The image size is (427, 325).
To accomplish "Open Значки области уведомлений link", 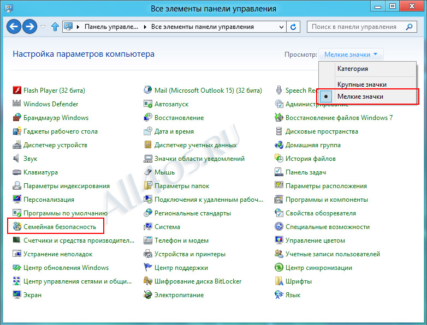I will [199, 159].
